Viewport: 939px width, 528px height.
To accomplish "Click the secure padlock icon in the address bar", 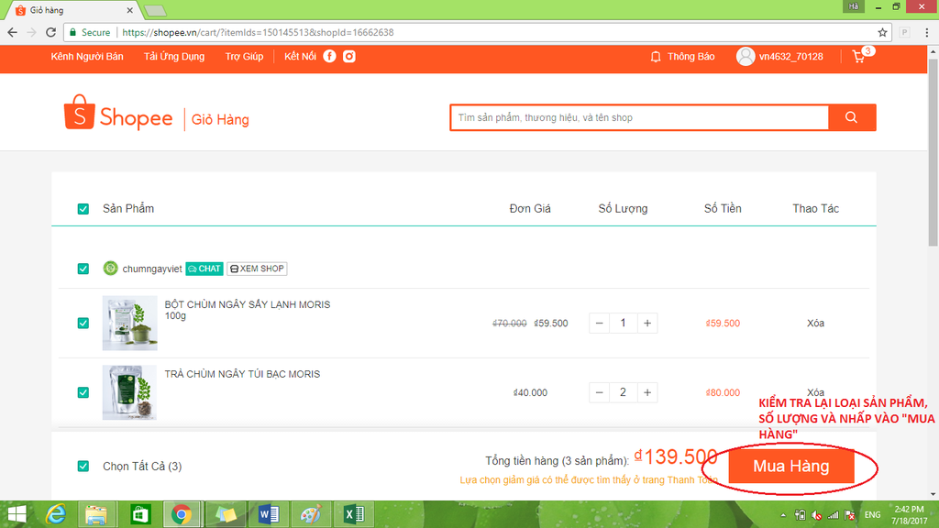I will pos(72,32).
